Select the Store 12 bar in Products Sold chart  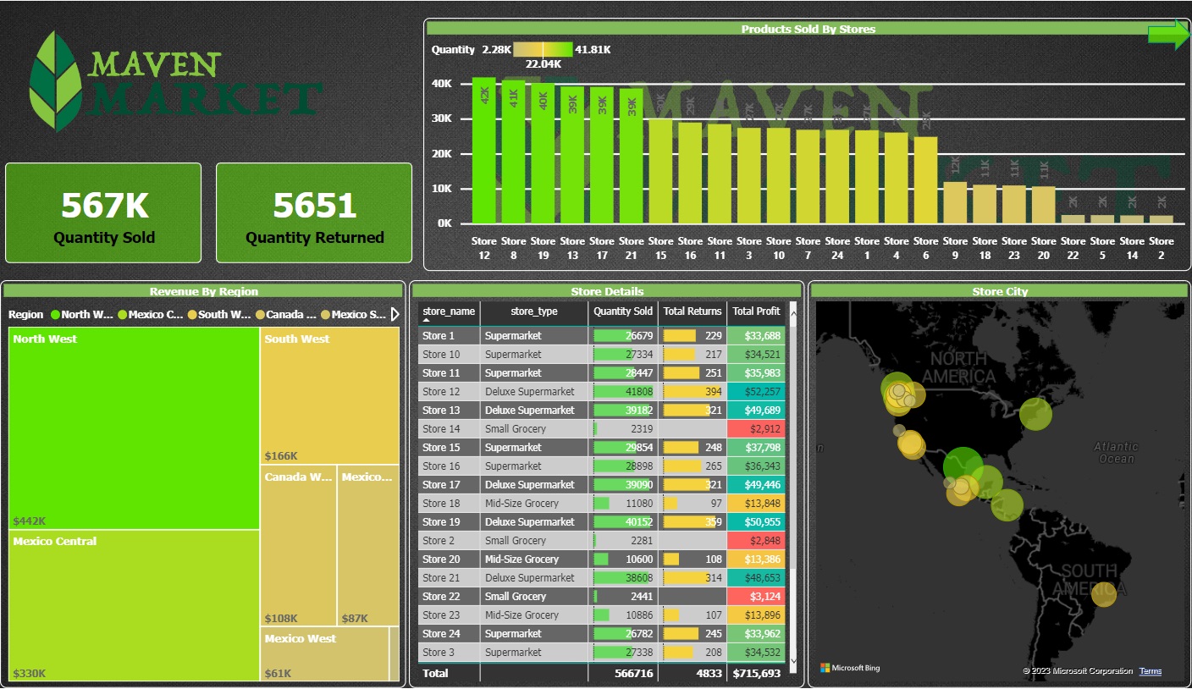coord(483,152)
